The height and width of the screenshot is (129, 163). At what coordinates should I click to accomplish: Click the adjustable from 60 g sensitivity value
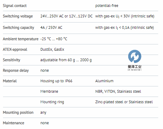66,60
